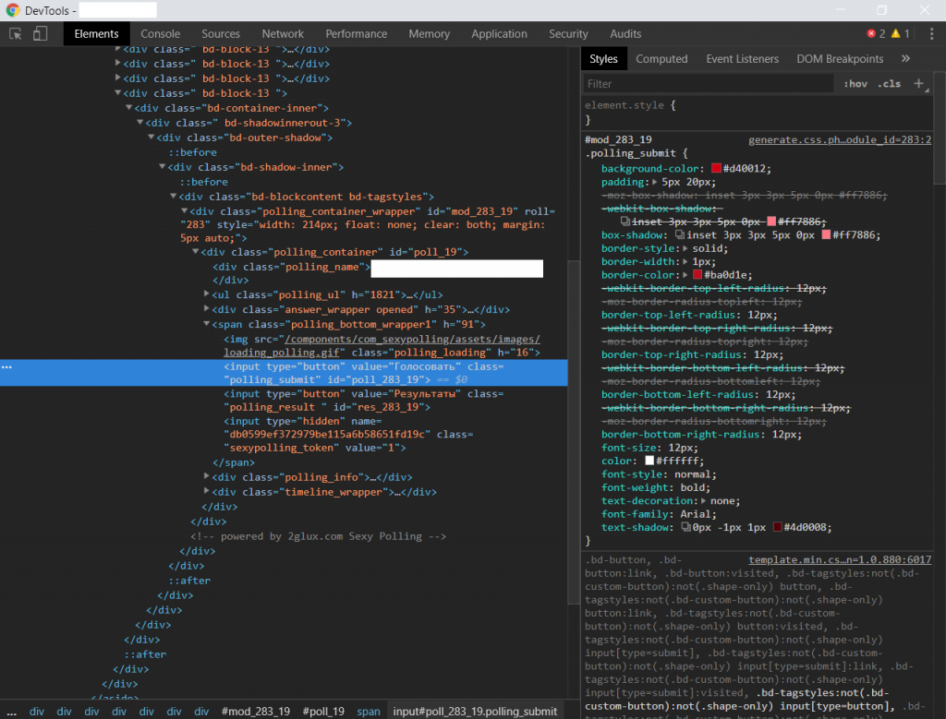Screen dimensions: 946x719
Task: Expand the border-width shorthand property
Action: 685,261
